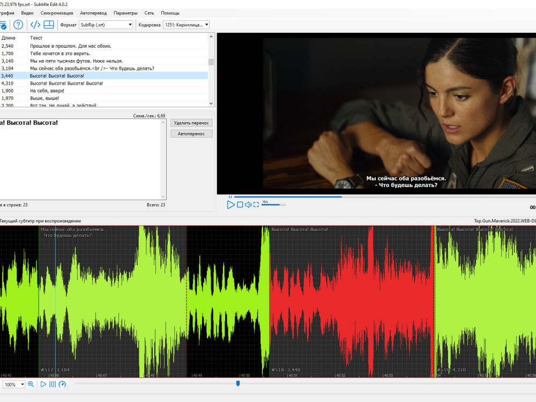Viewport: 536px width, 402px height.
Task: Select highlighted row with length 3,440
Action: [x=104, y=76]
